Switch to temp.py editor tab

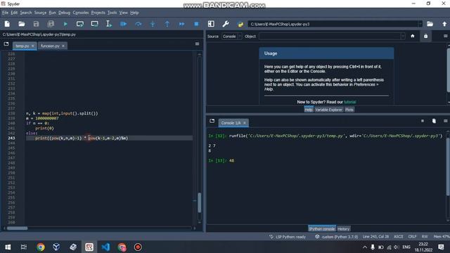click(x=22, y=46)
